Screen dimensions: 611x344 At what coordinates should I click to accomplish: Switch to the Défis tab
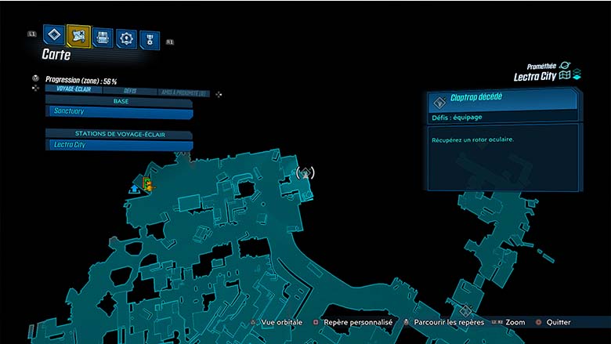point(131,91)
